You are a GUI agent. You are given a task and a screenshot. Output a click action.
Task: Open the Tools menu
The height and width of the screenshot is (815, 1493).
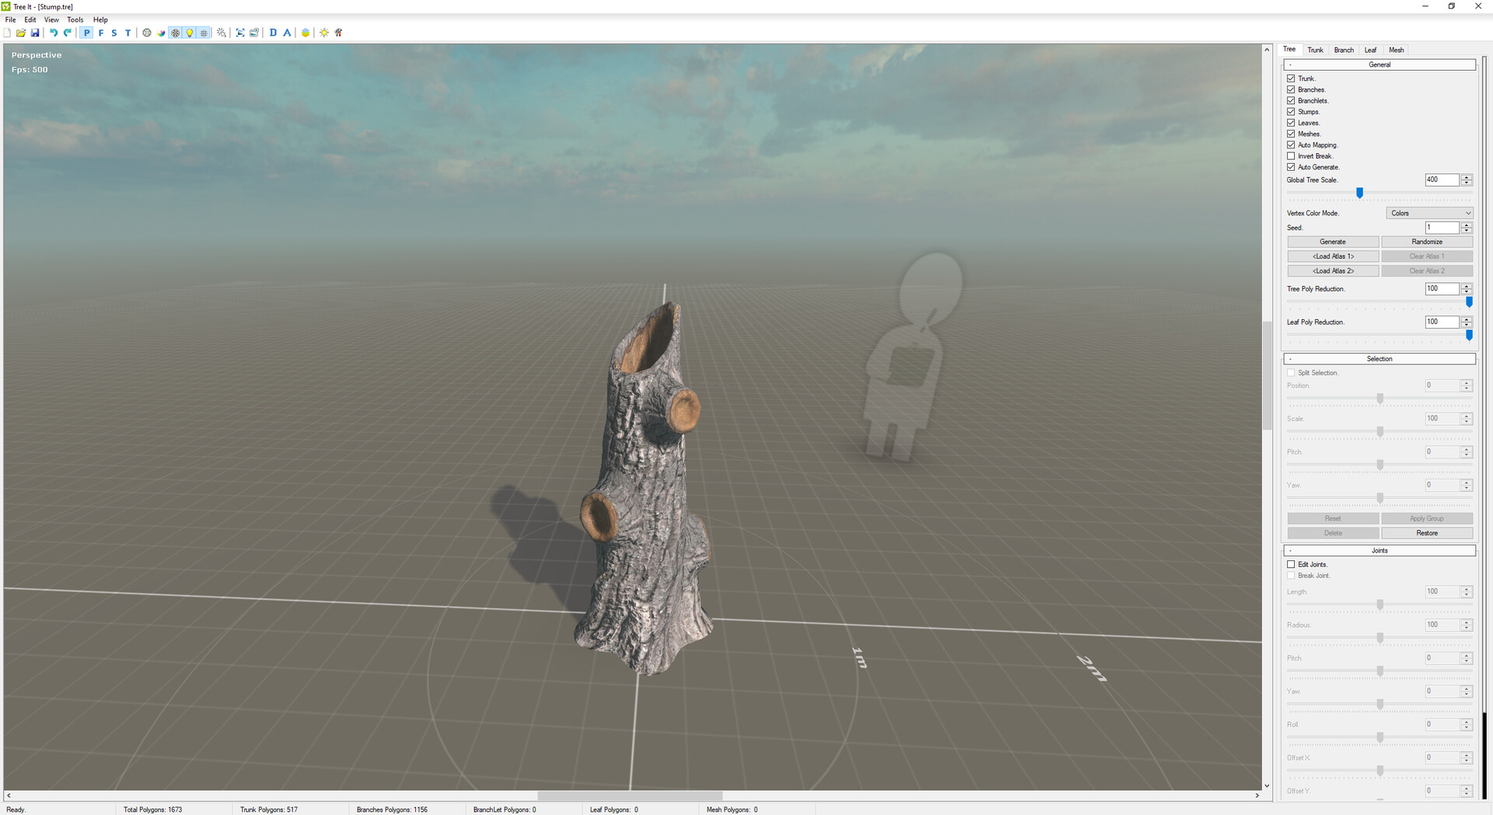click(x=75, y=19)
